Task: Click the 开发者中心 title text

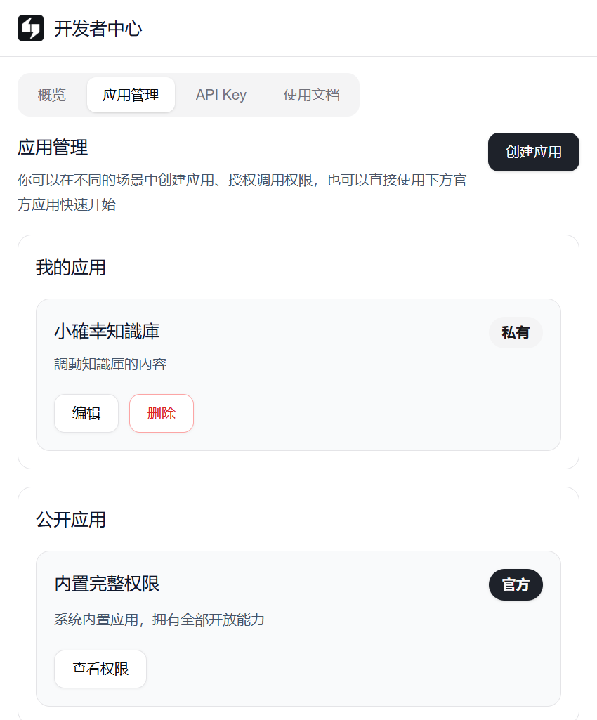Action: click(x=98, y=29)
